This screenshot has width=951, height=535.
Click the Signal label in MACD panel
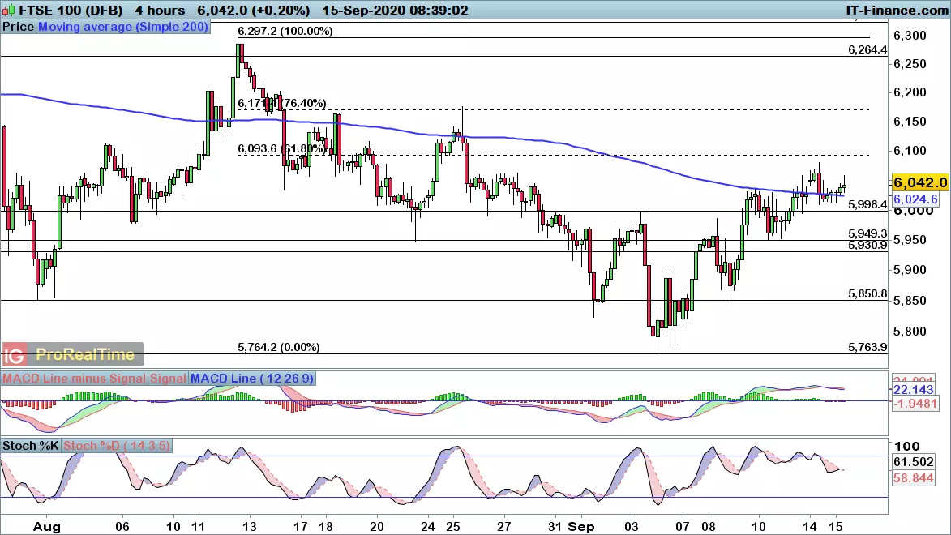(x=168, y=378)
